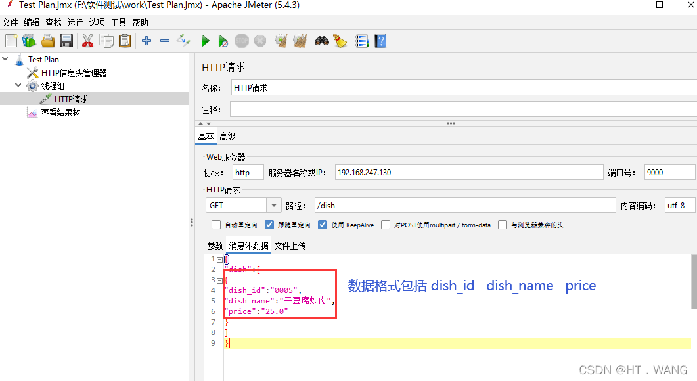Click the Toggle enable/disable icon
This screenshot has width=697, height=381.
click(x=183, y=41)
